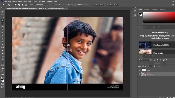Click Intersect with Selection mode icon

(x=26, y=5)
